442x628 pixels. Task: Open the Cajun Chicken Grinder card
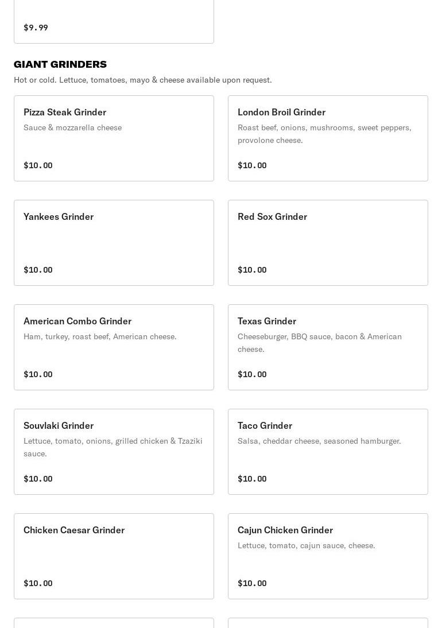point(328,556)
